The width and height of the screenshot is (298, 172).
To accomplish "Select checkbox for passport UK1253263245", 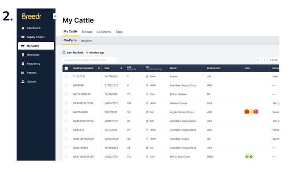I will point(66,94).
